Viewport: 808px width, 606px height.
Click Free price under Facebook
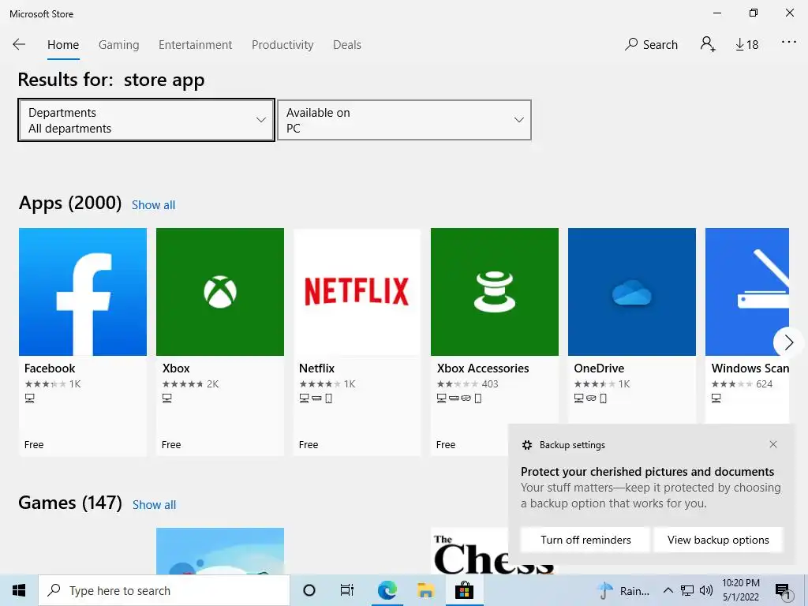pyautogui.click(x=33, y=445)
